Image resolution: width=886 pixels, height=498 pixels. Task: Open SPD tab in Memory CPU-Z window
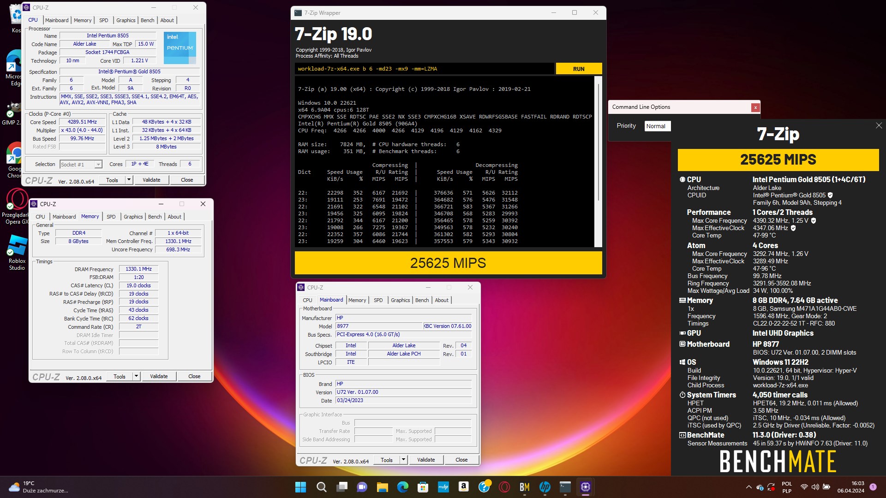pos(111,217)
